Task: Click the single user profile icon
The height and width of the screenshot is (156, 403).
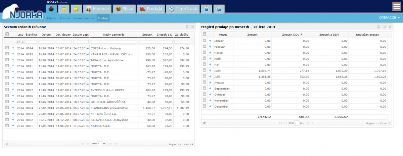Action: click(x=206, y=9)
